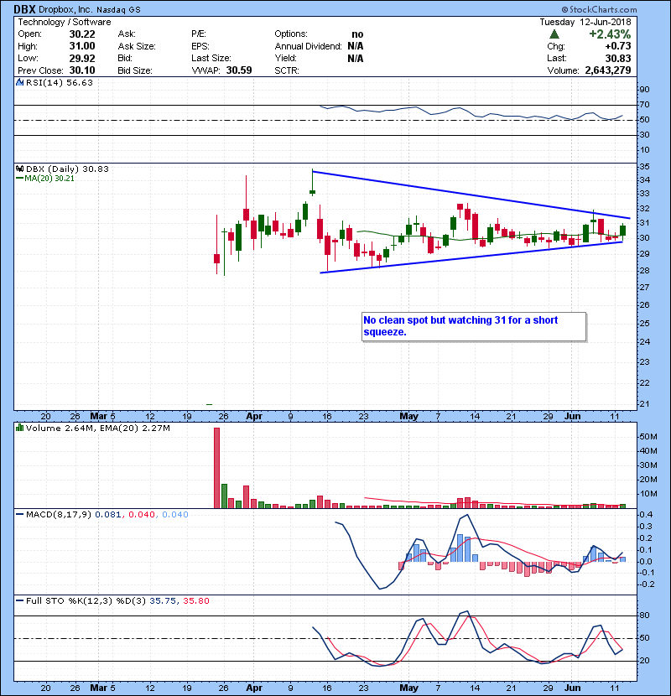Image resolution: width=671 pixels, height=696 pixels.
Task: Select the Low value 29.92
Action: coord(82,58)
